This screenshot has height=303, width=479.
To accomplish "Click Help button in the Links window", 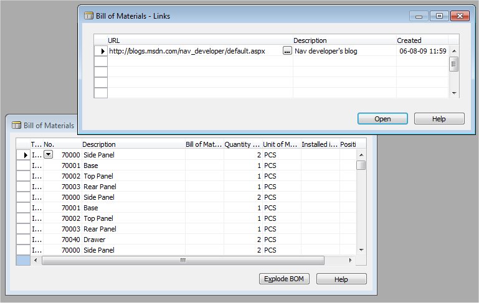I will [x=439, y=119].
